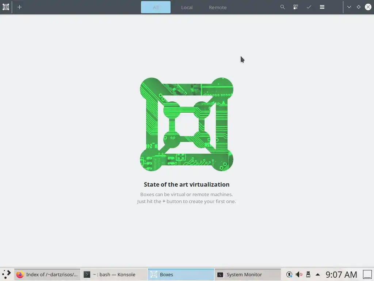Close the Boxes window
This screenshot has height=281, width=374.
click(368, 7)
